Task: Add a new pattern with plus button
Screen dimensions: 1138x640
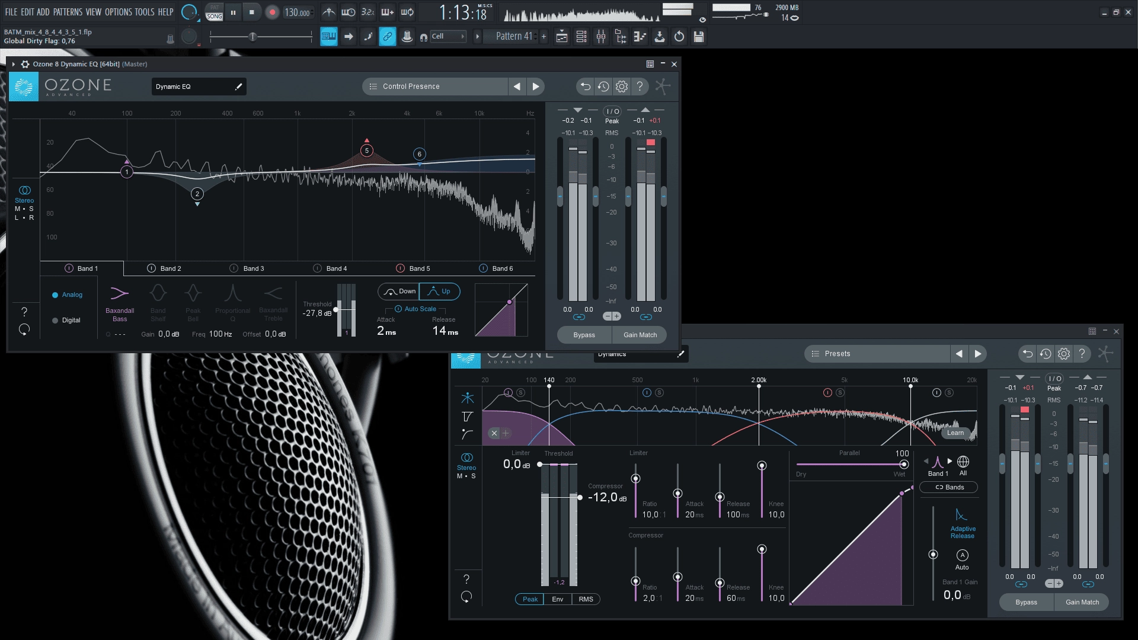Action: pos(544,37)
